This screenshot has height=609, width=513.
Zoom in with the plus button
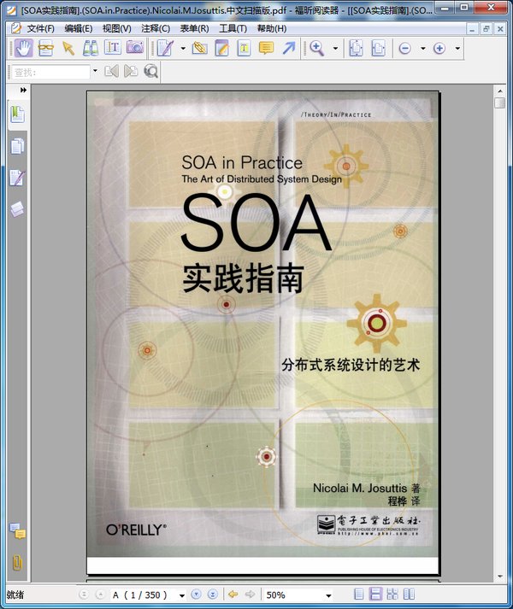click(x=439, y=49)
